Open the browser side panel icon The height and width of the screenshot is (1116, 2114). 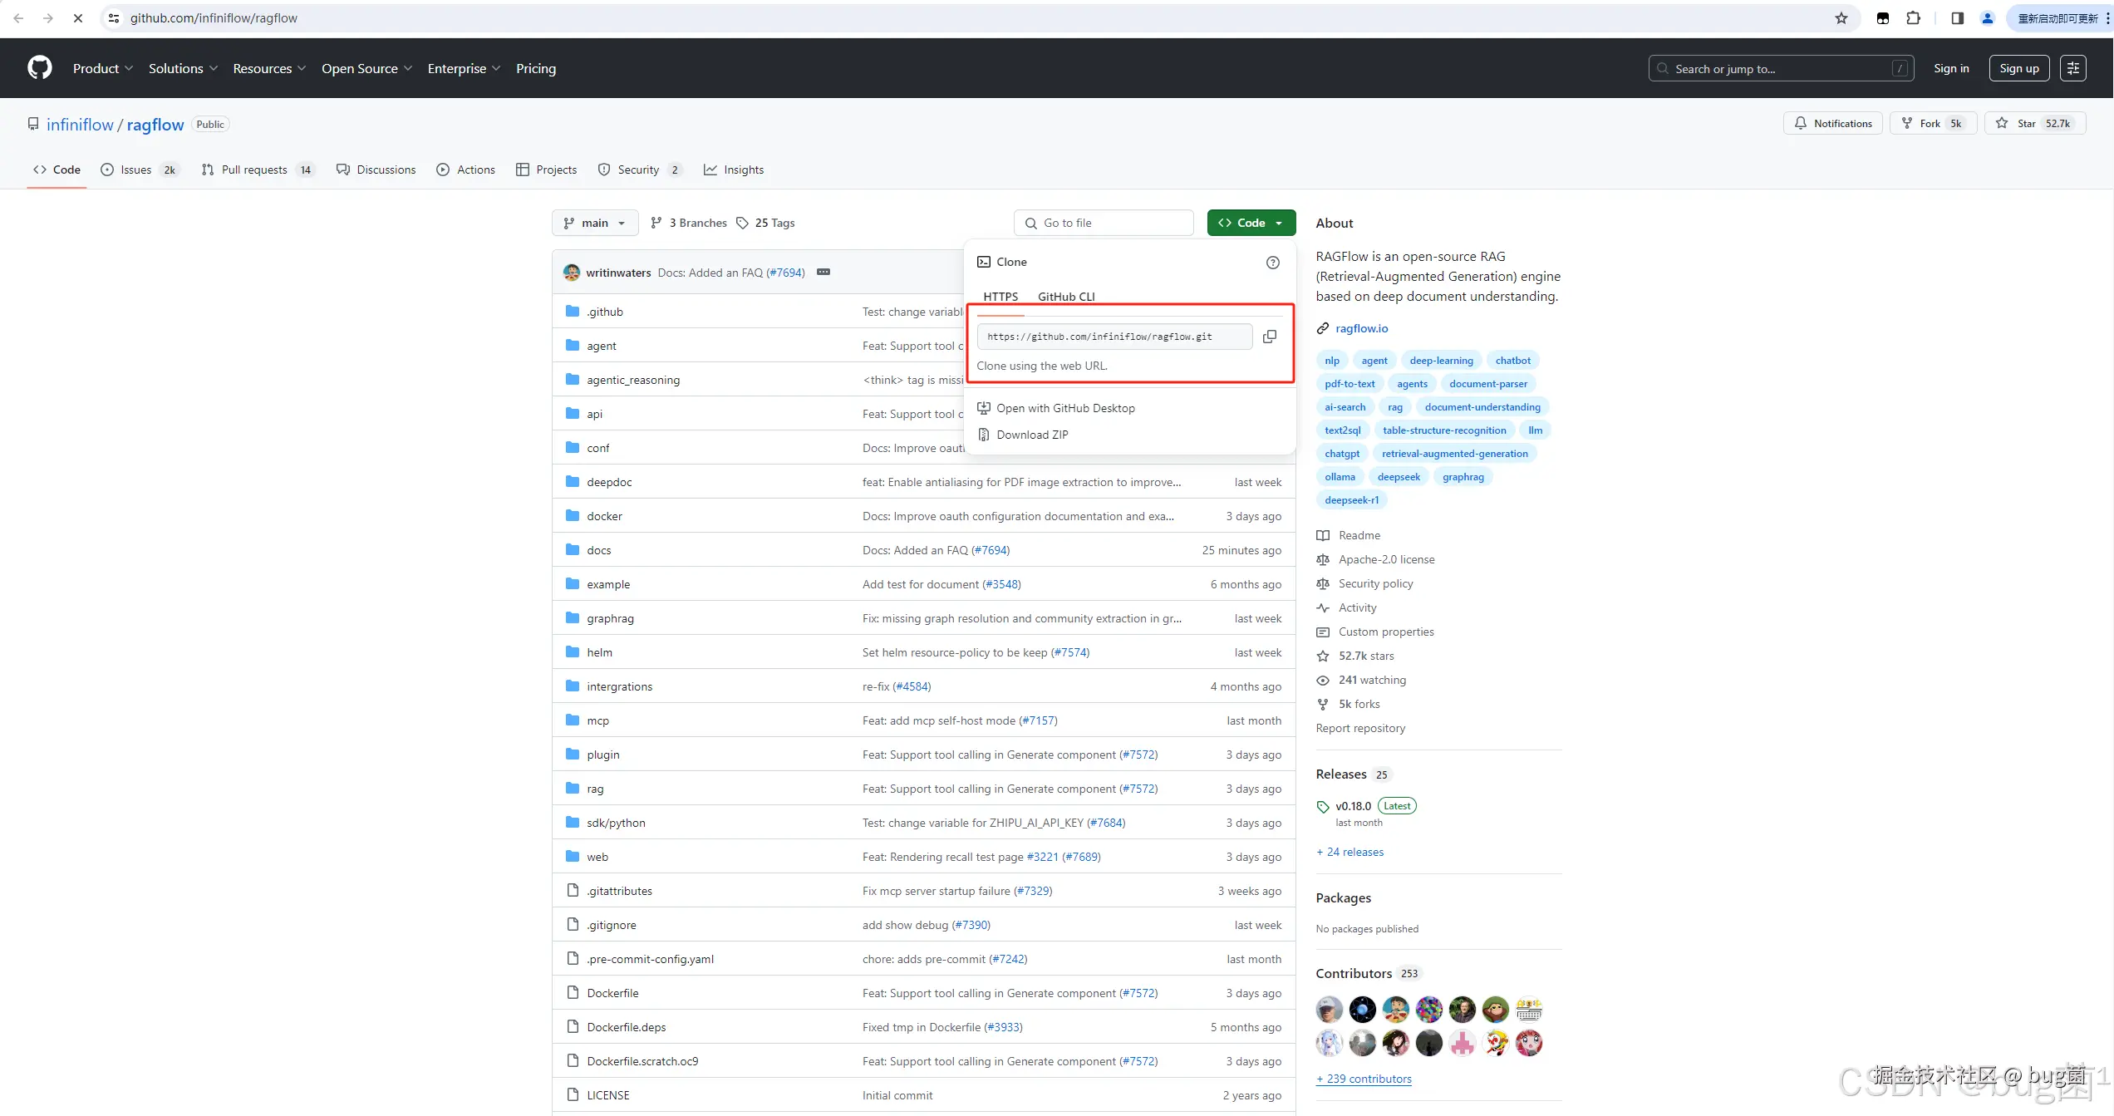tap(1957, 18)
